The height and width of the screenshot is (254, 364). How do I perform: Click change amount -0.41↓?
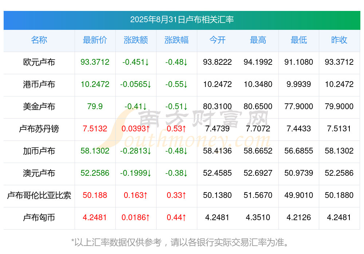tap(136, 106)
